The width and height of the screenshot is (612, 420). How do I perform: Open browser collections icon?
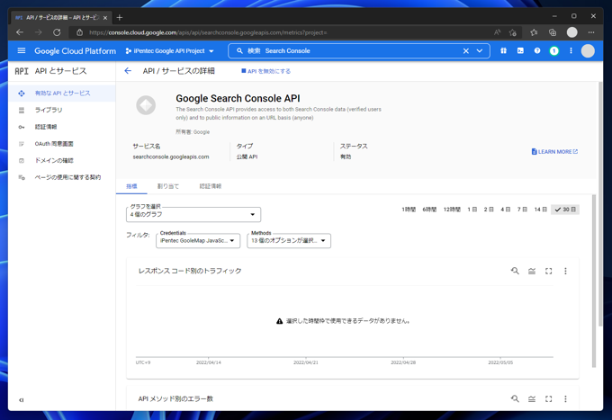pyautogui.click(x=553, y=32)
